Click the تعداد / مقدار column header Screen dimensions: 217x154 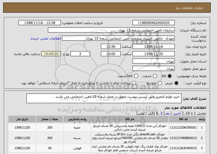[x=50, y=119]
